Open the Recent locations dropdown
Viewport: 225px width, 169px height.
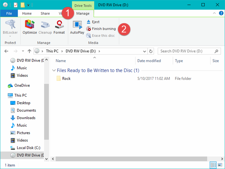(23, 51)
